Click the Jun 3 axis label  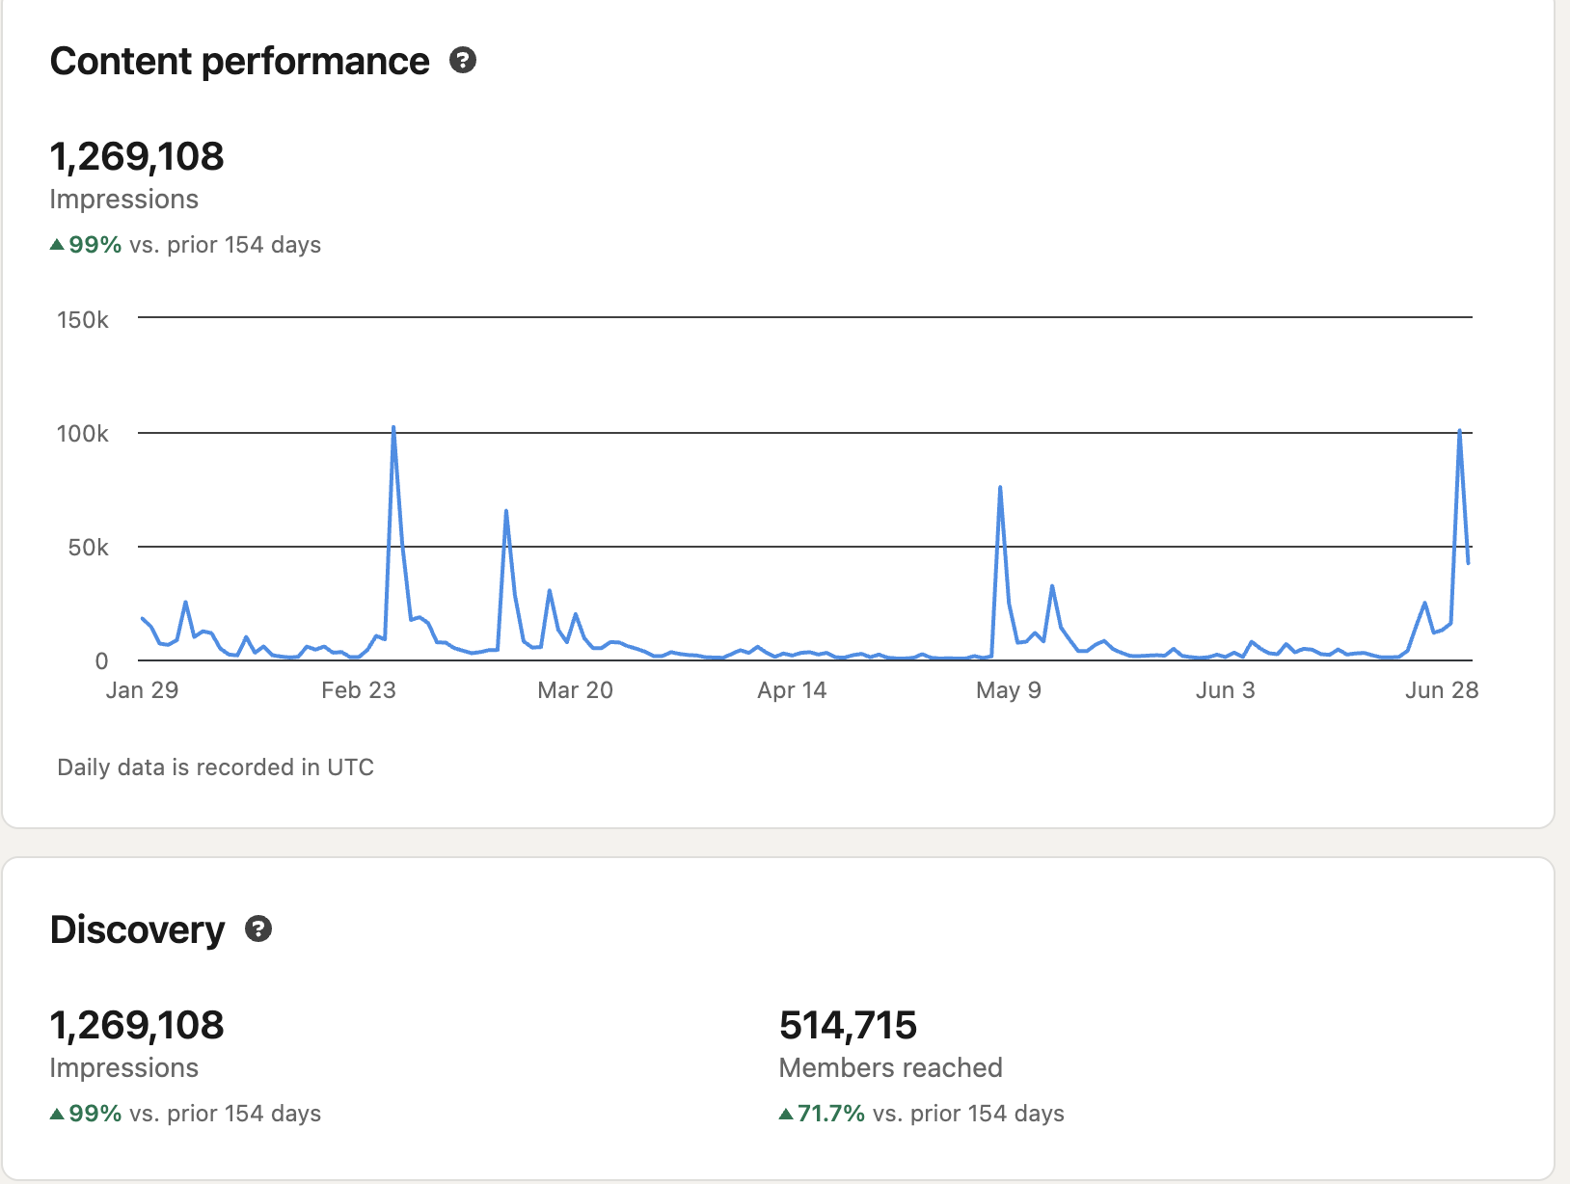pos(1225,690)
